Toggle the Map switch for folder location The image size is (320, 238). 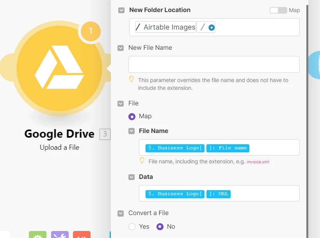278,10
